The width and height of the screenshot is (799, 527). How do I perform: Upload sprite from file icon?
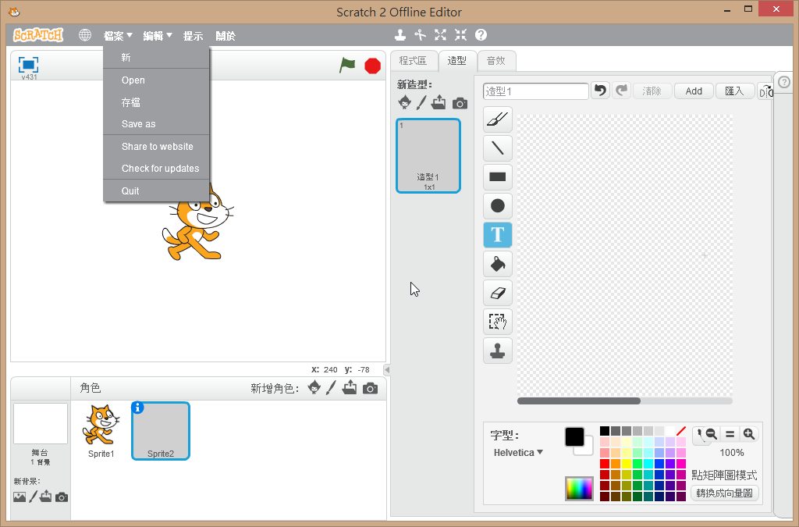350,387
